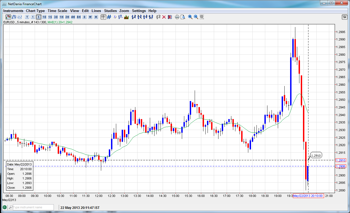Zoom in with magnifier plus icon
Screen dimensions: 350x213
click(190, 17)
